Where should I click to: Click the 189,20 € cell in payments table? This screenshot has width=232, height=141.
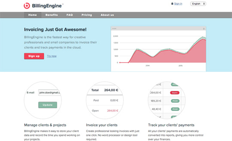(x=156, y=101)
